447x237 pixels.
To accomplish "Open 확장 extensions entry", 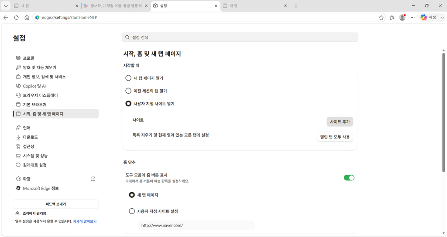I will (x=55, y=179).
